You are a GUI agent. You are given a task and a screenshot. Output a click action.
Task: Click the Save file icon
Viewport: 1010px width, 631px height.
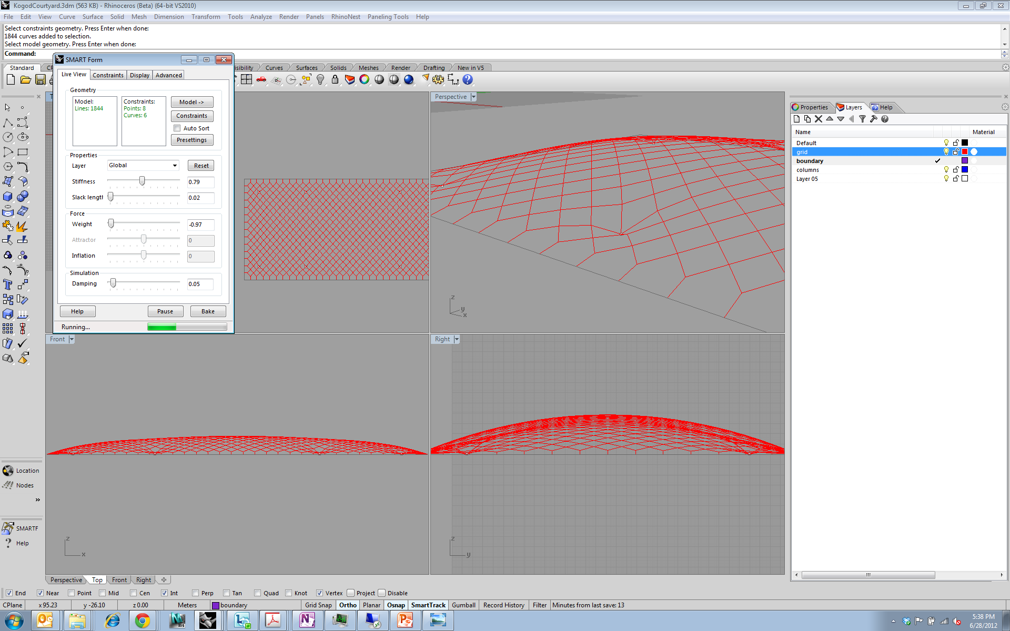pos(41,80)
